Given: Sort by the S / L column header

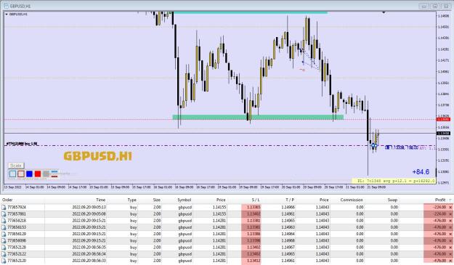Looking at the screenshot, I should tap(256, 200).
